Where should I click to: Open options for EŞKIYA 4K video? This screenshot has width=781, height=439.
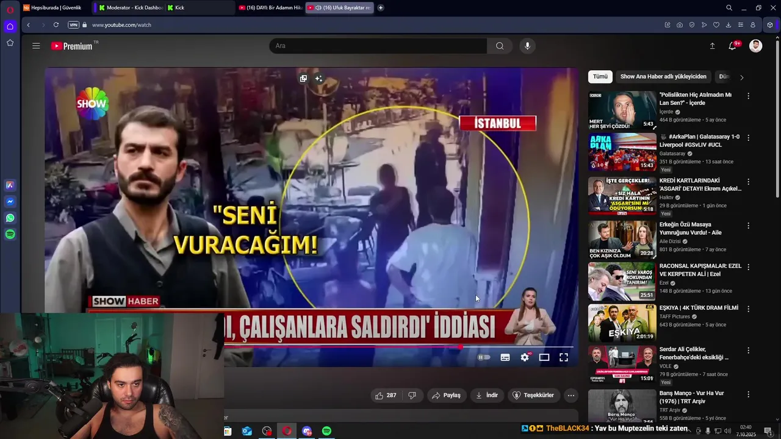pos(748,309)
